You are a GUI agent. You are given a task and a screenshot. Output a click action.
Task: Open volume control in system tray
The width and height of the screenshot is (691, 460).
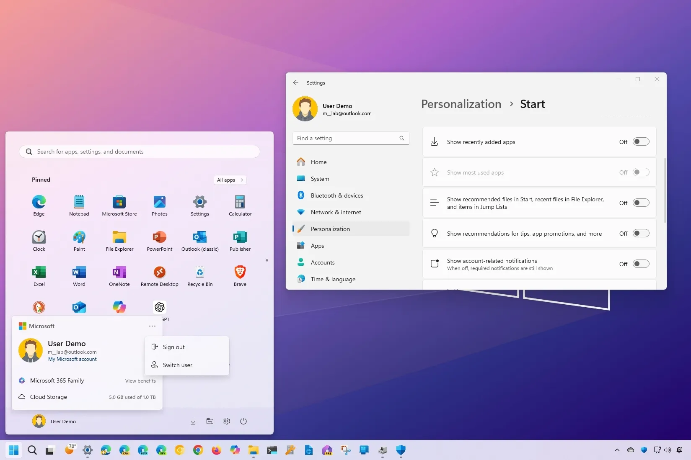coord(668,450)
